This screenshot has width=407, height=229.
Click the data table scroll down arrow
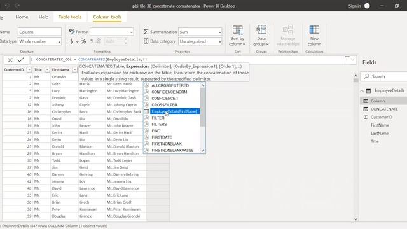click(x=355, y=219)
